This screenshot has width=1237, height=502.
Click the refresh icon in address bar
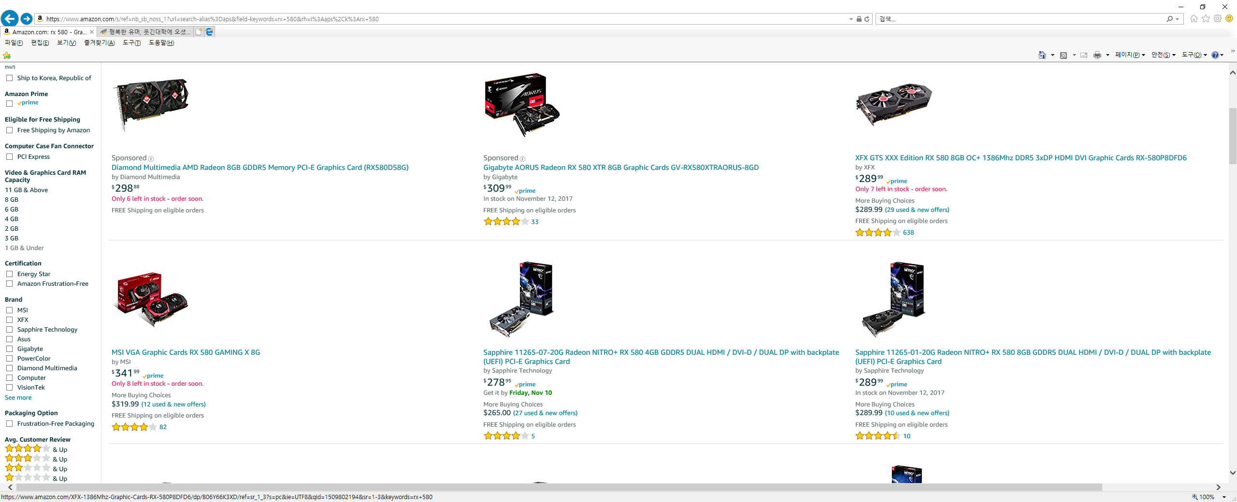(x=867, y=19)
